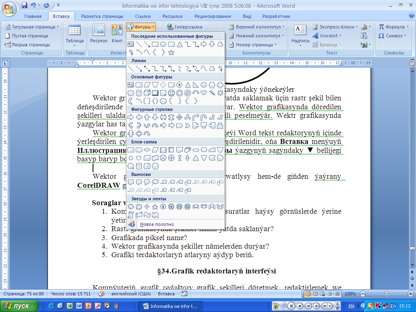
Task: Select the Cloud Callout in Выноски
Action: [x=155, y=182]
